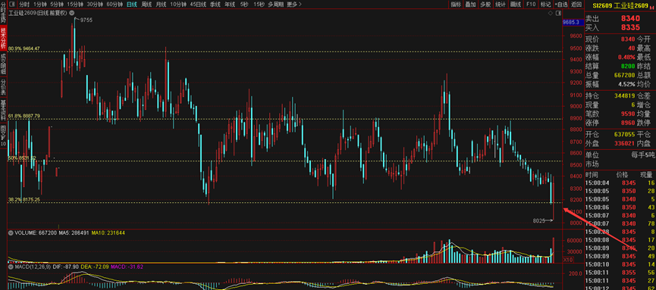The height and width of the screenshot is (290, 656).
Task: Open the 画线 drawing tools
Action: click(516, 5)
